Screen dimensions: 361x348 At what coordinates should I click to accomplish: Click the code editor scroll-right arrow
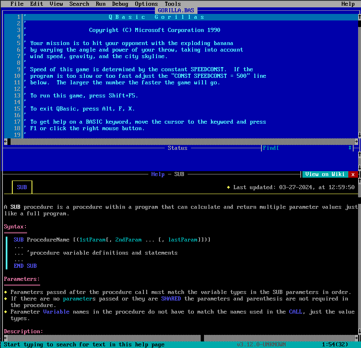pos(356,142)
